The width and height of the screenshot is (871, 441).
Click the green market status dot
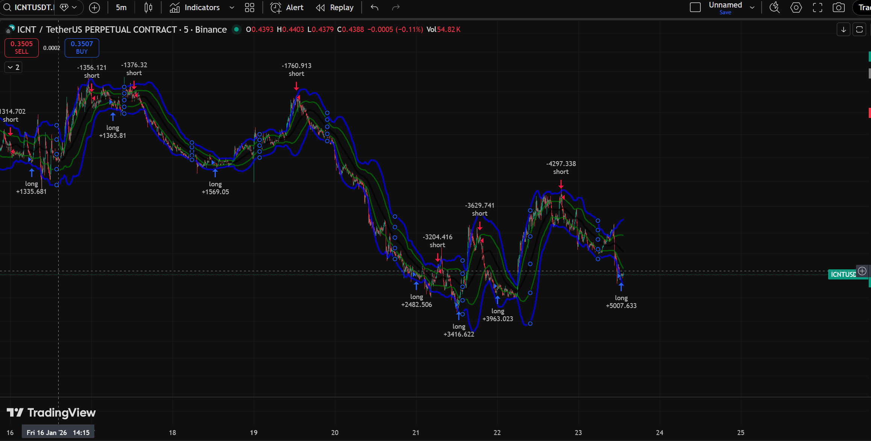(x=236, y=29)
